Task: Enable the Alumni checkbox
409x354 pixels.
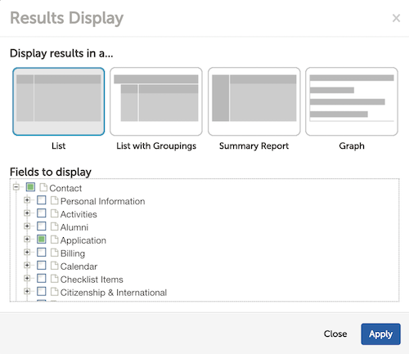Action: click(x=42, y=226)
